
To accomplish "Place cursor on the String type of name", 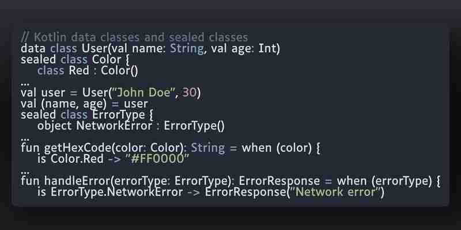I will click(187, 48).
